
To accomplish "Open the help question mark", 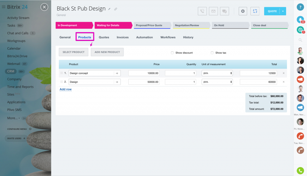I will pos(300,7).
